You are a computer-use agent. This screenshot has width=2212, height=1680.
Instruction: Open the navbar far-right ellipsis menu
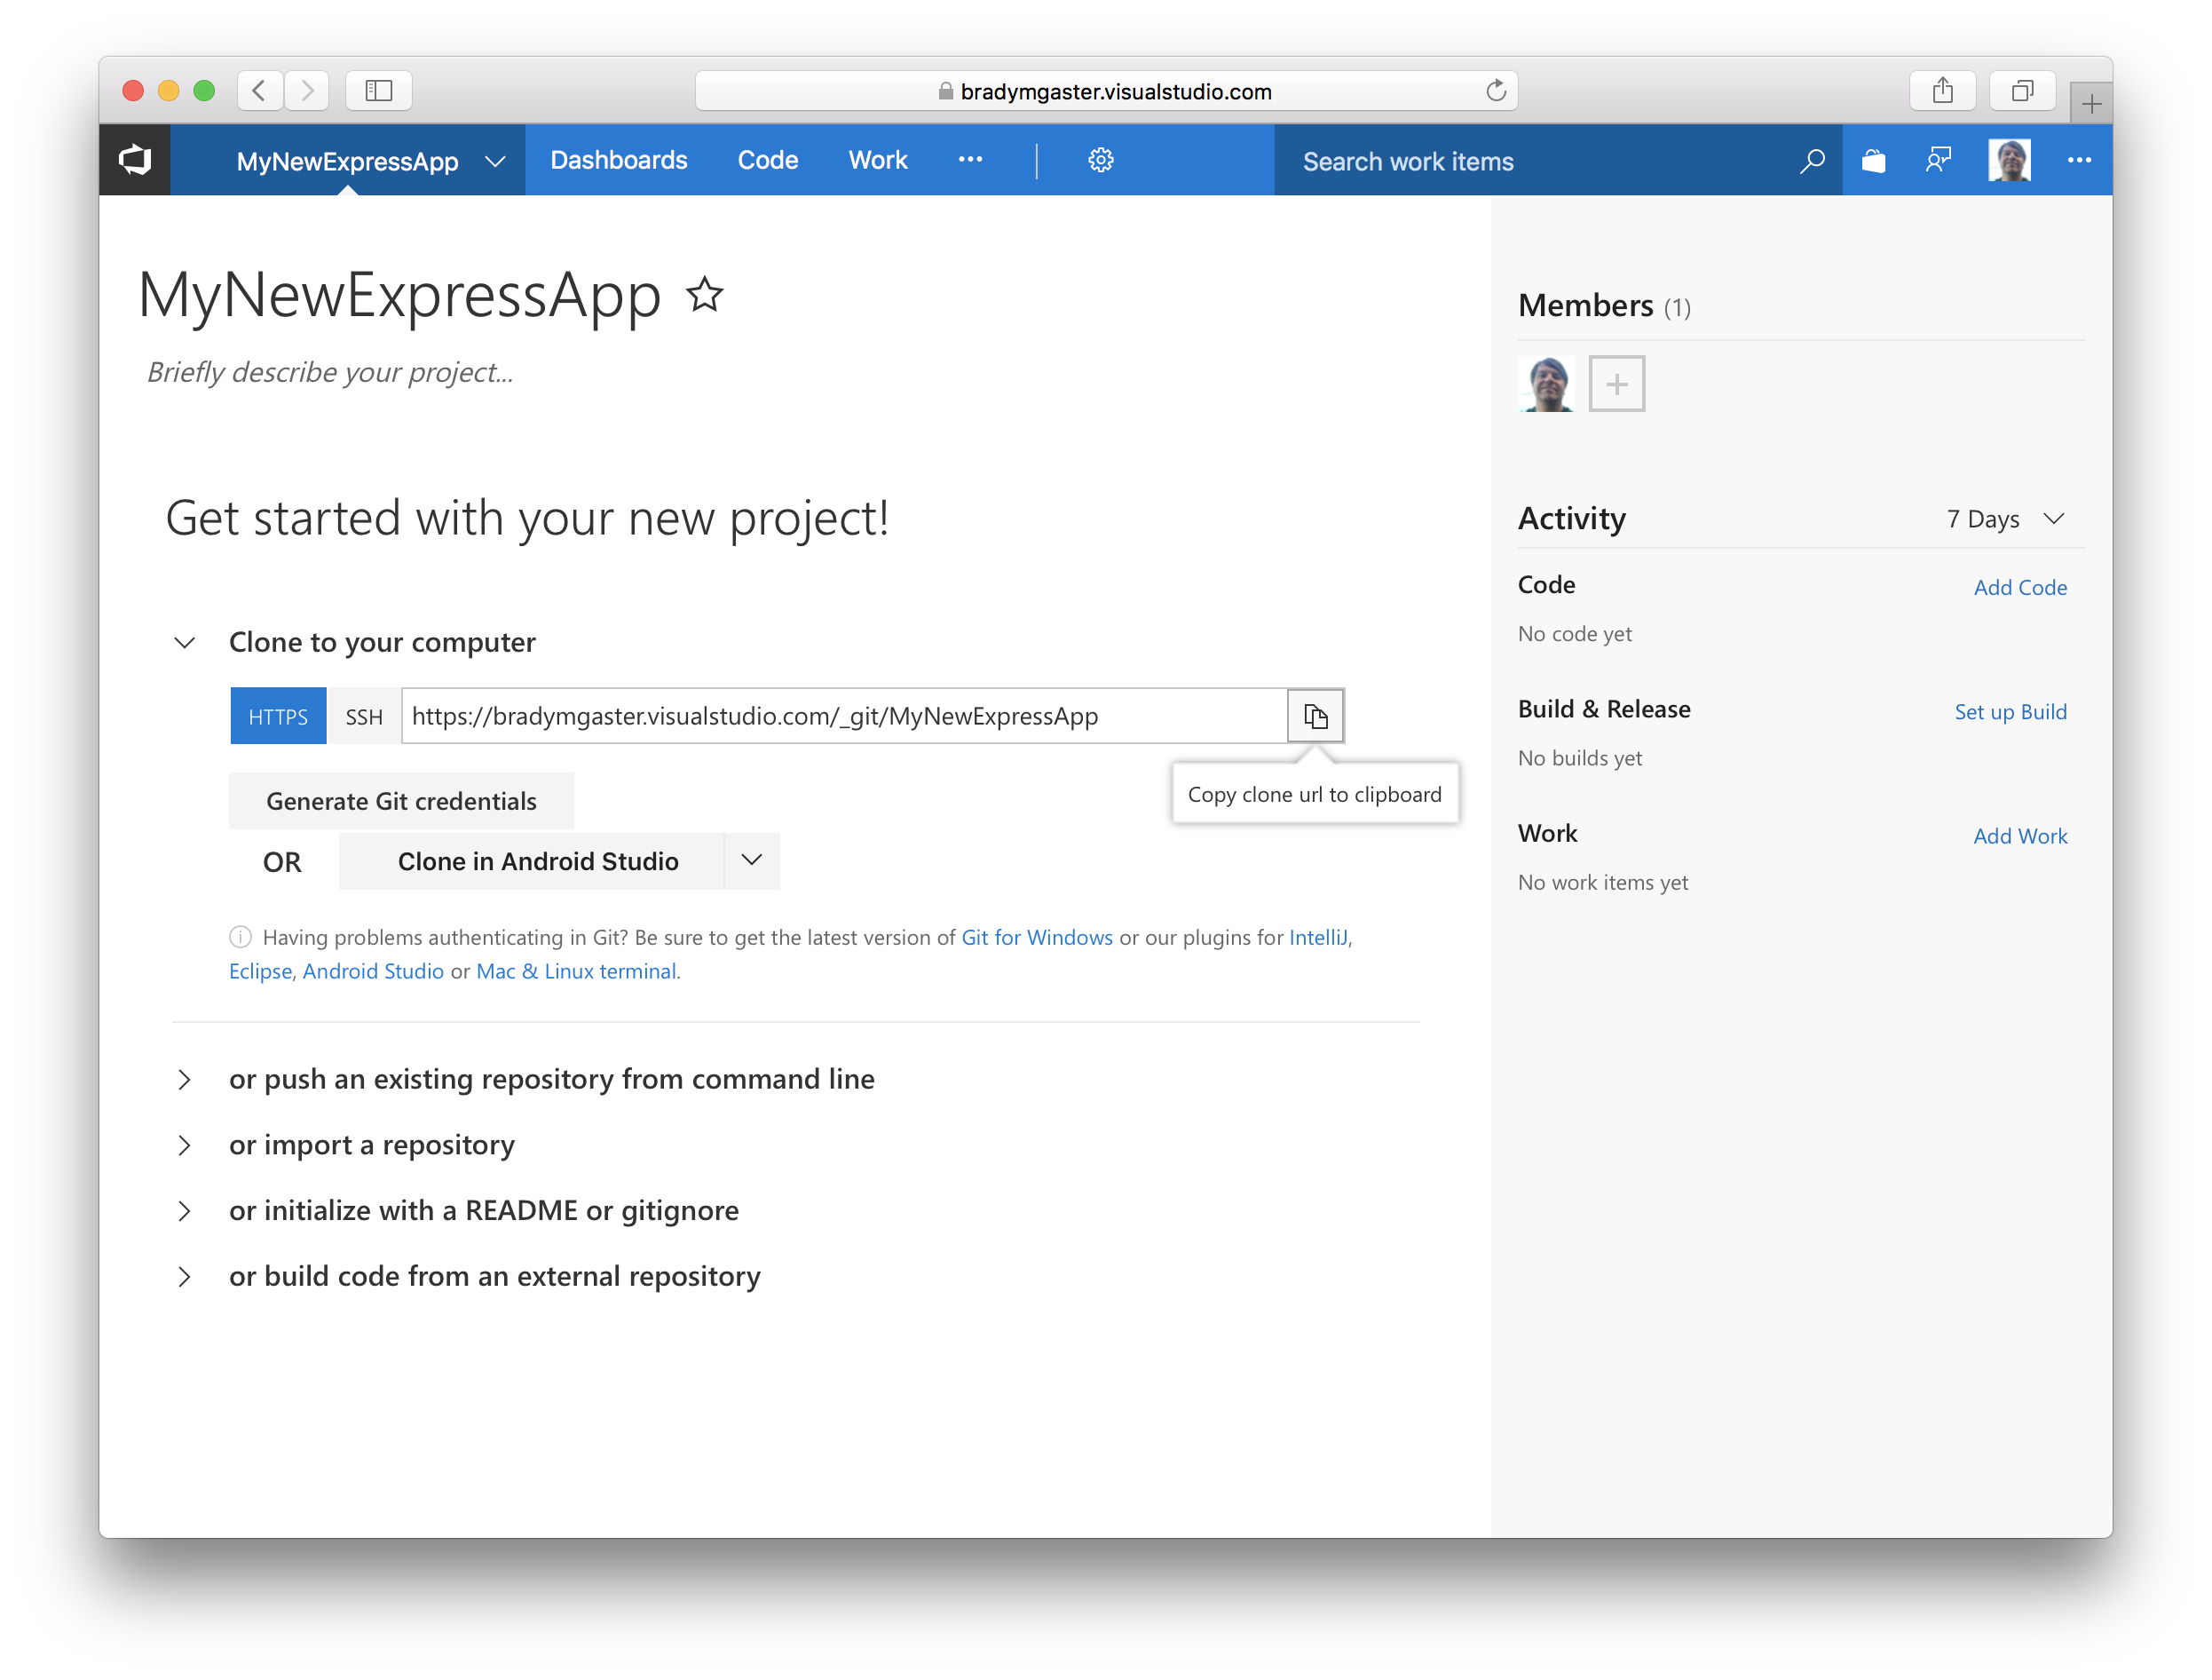point(2079,160)
